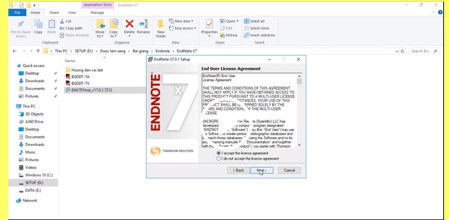
Task: Click Paste shortcut in ribbon
Action: 74,35
